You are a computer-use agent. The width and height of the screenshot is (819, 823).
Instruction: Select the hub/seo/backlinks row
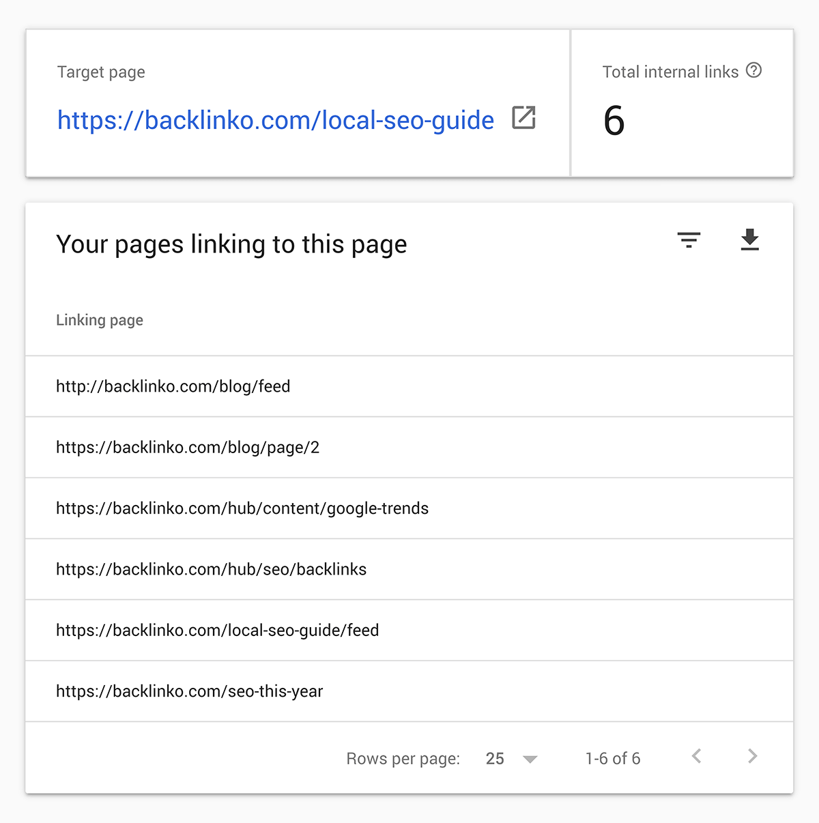[x=409, y=569]
